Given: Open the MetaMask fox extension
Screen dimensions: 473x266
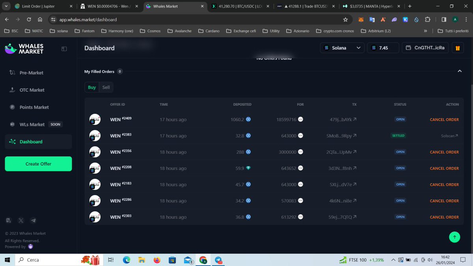Looking at the screenshot, I should [361, 19].
